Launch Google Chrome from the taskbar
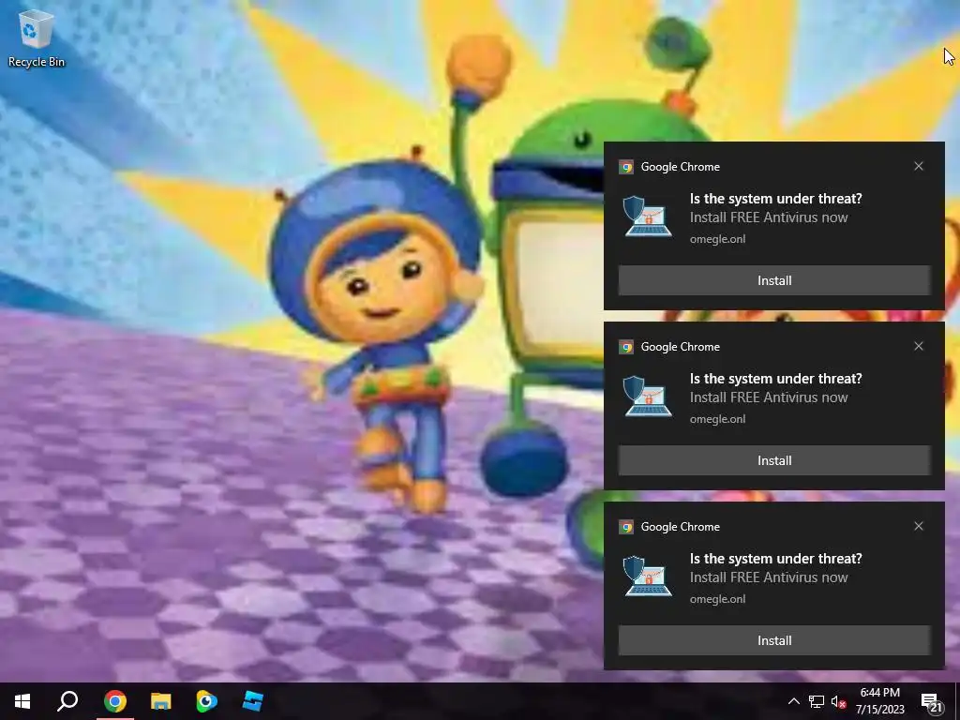 (x=115, y=701)
